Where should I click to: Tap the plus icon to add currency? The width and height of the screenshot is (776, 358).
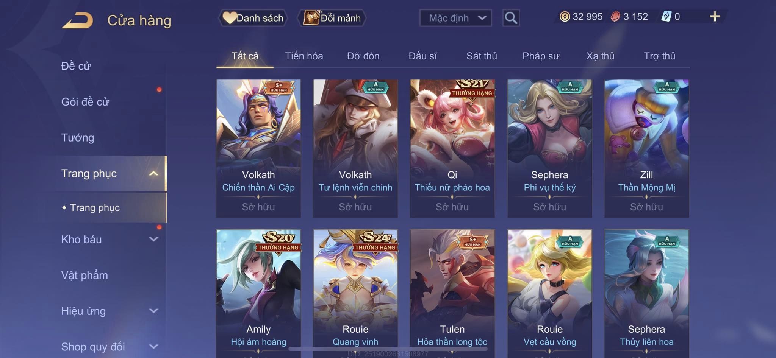(x=715, y=17)
